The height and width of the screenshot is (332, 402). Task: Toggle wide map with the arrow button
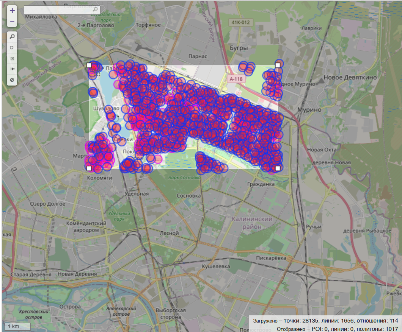pyautogui.click(x=12, y=69)
